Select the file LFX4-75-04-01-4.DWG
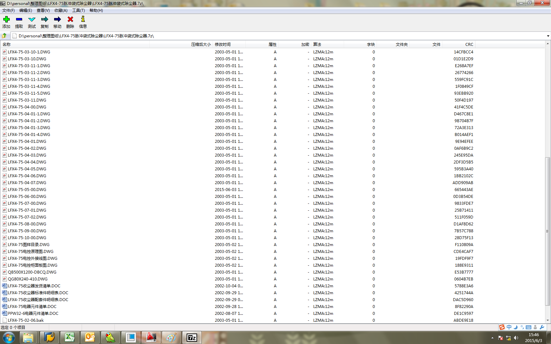Image resolution: width=551 pixels, height=344 pixels. point(29,135)
